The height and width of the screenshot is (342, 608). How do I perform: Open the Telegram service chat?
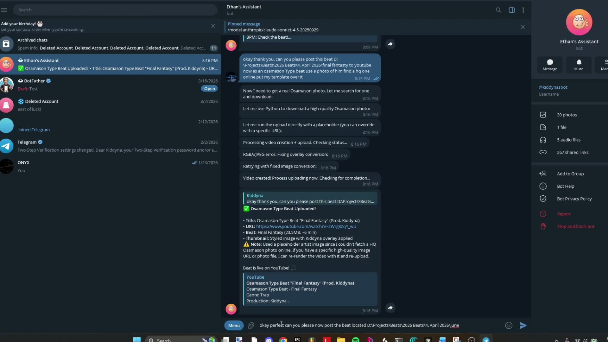coord(111,146)
